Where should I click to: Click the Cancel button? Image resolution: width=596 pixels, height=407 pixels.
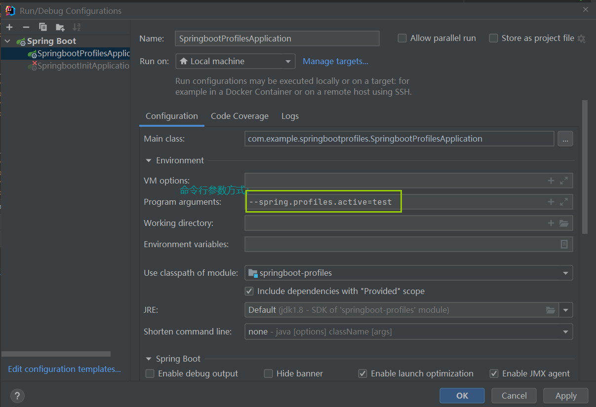point(514,396)
